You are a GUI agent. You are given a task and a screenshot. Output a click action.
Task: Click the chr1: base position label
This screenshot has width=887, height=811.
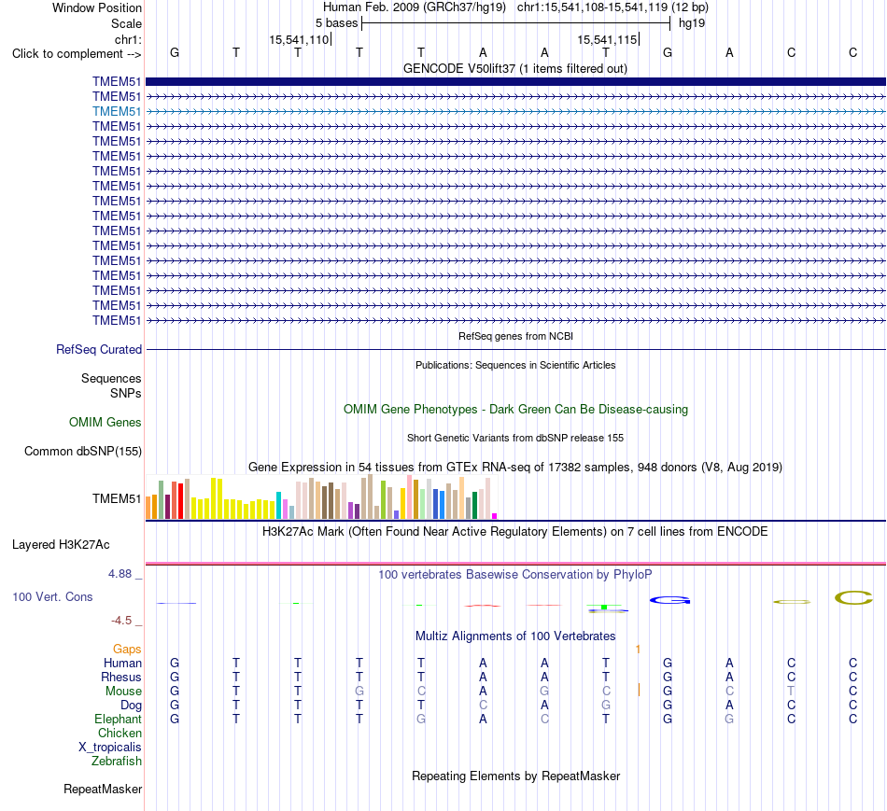click(x=128, y=39)
